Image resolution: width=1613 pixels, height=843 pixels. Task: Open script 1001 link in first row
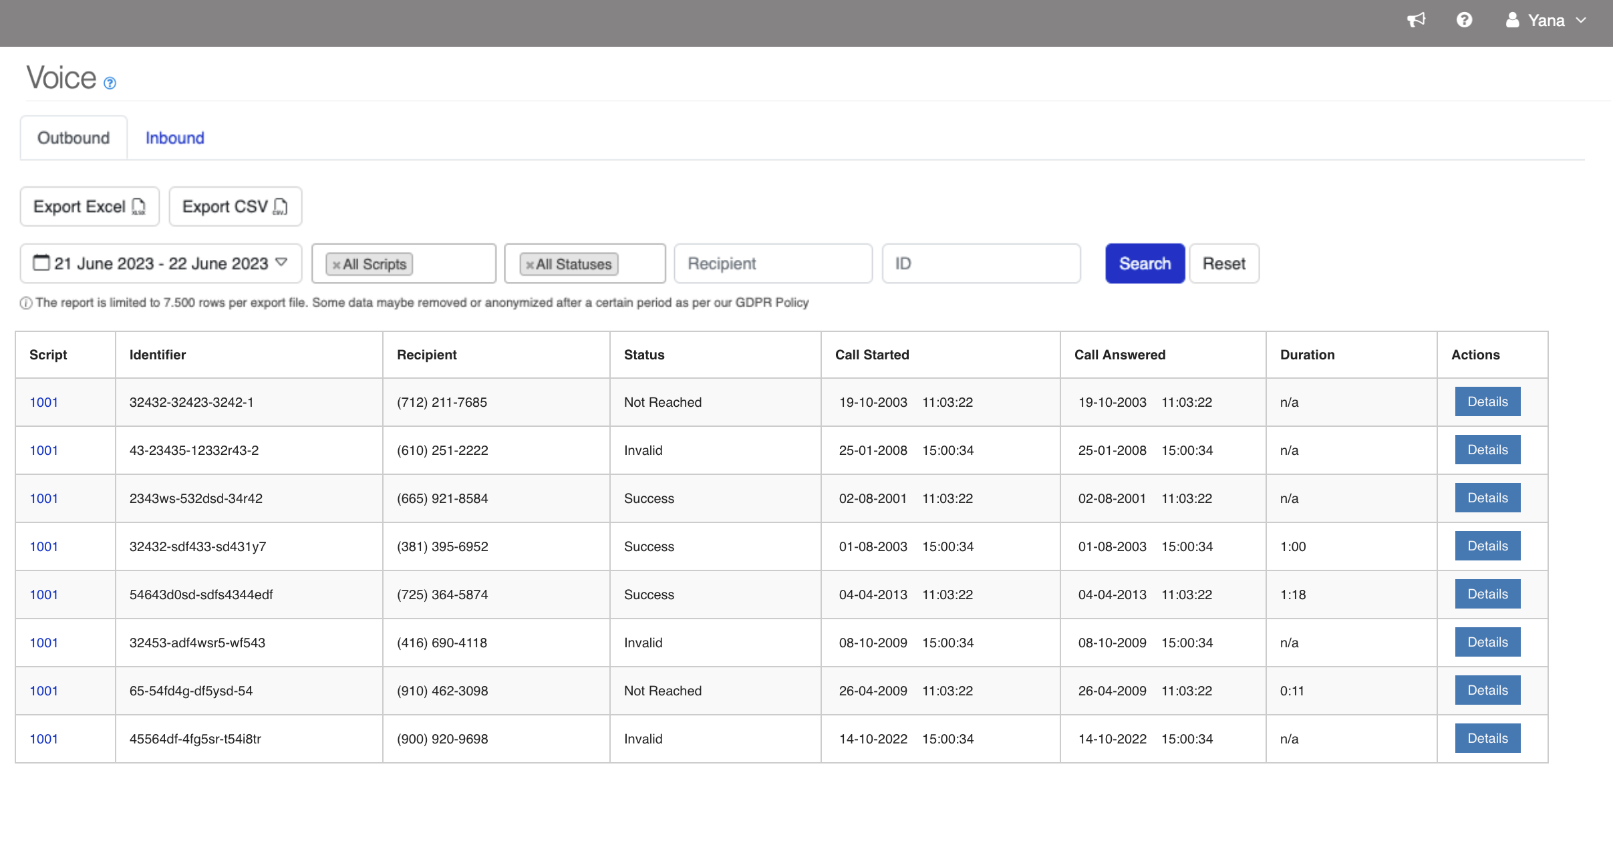[43, 402]
